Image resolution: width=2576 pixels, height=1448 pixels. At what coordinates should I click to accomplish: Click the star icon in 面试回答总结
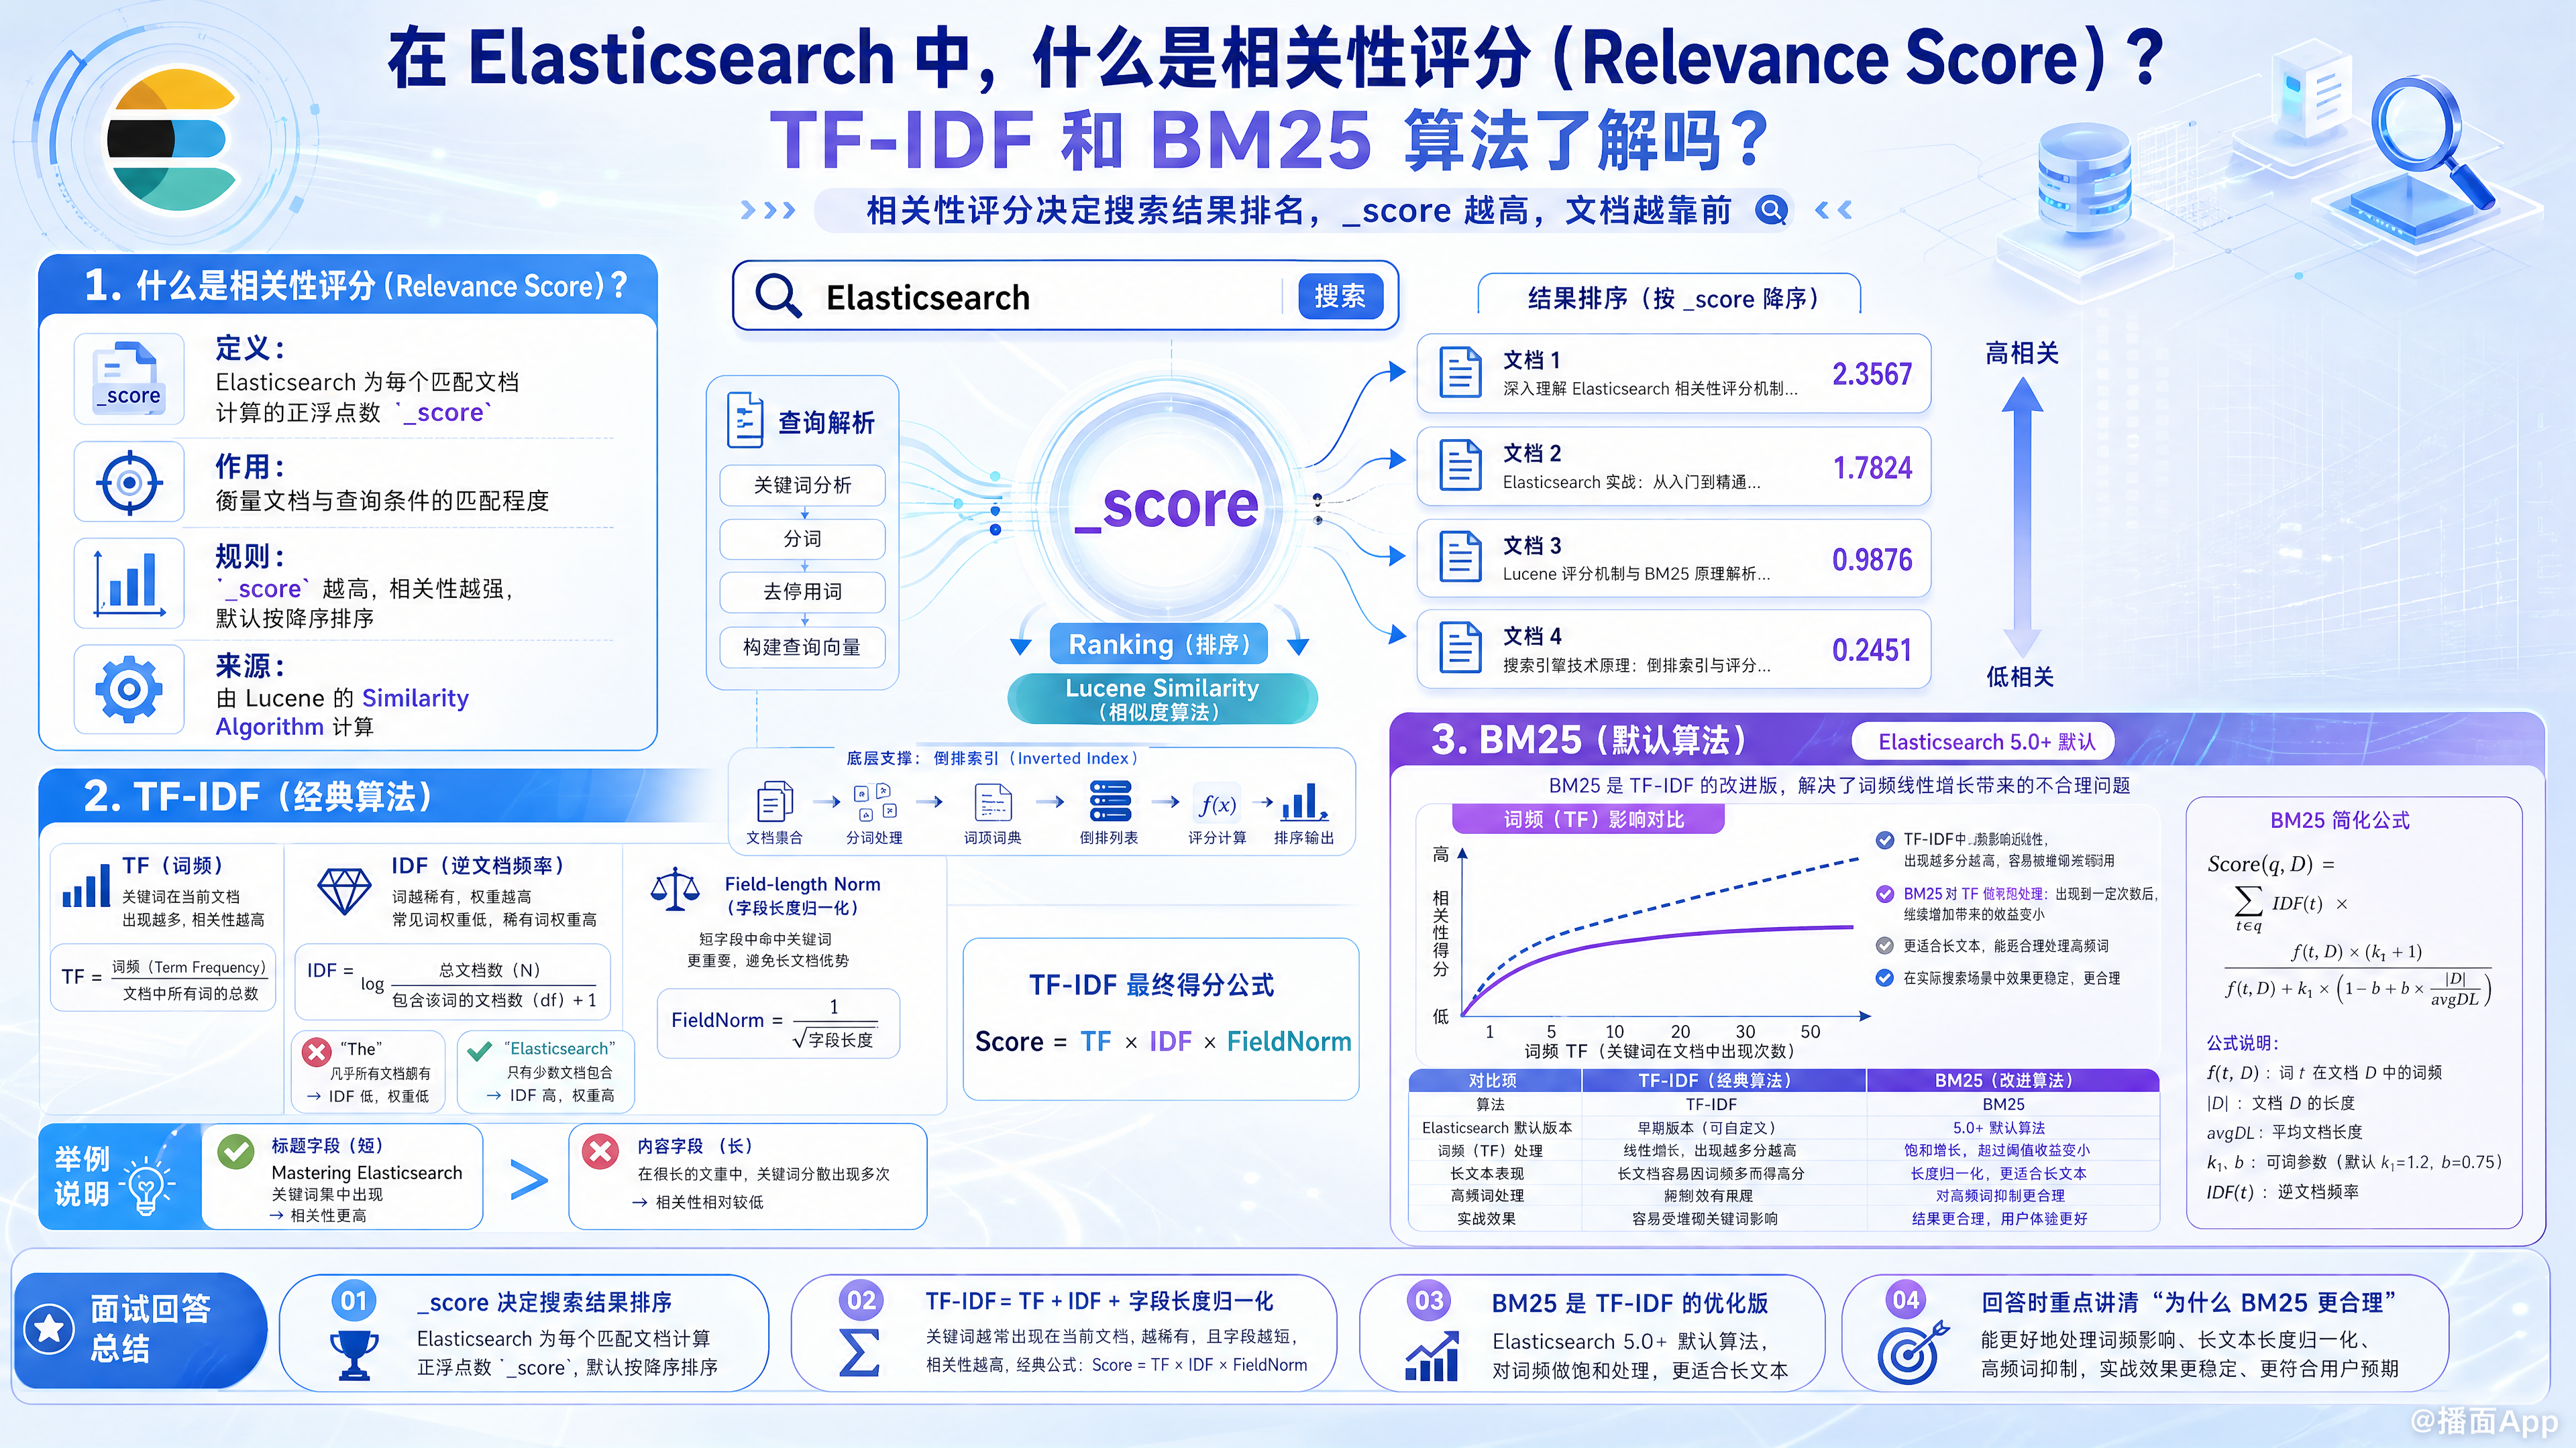(x=49, y=1329)
